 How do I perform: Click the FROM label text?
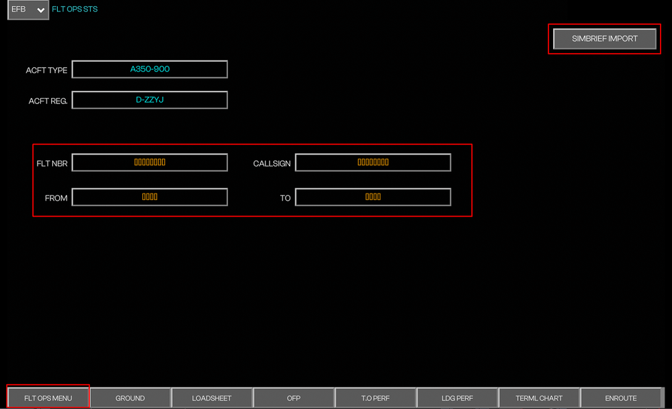pyautogui.click(x=56, y=199)
